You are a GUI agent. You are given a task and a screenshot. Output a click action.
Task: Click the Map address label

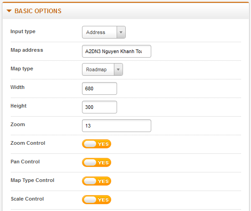tap(27, 50)
